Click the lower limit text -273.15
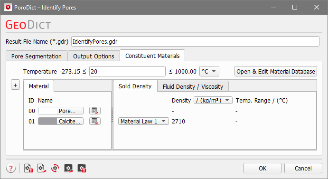Viewport: 328px width, 179px height. tap(70, 72)
